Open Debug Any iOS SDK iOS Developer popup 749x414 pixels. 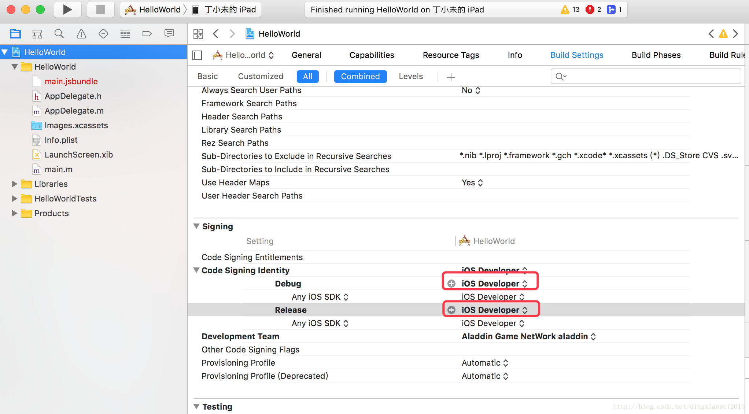point(493,297)
